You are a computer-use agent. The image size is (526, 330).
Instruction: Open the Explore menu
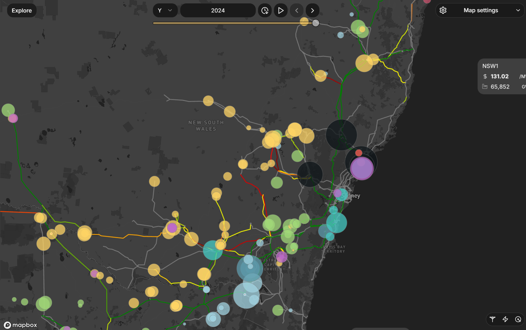coord(22,10)
